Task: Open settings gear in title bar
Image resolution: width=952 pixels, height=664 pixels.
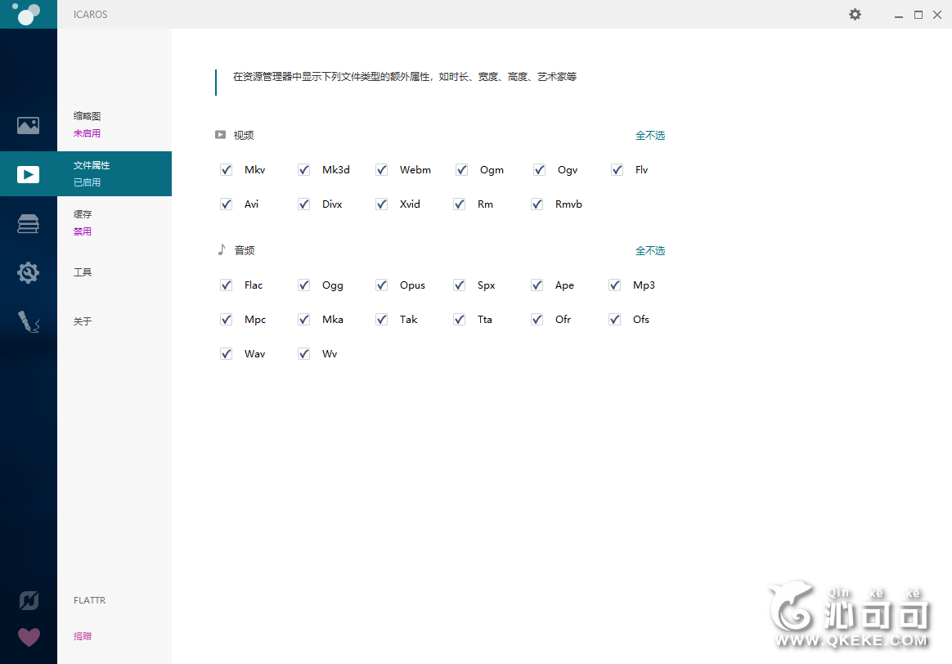Action: [855, 14]
